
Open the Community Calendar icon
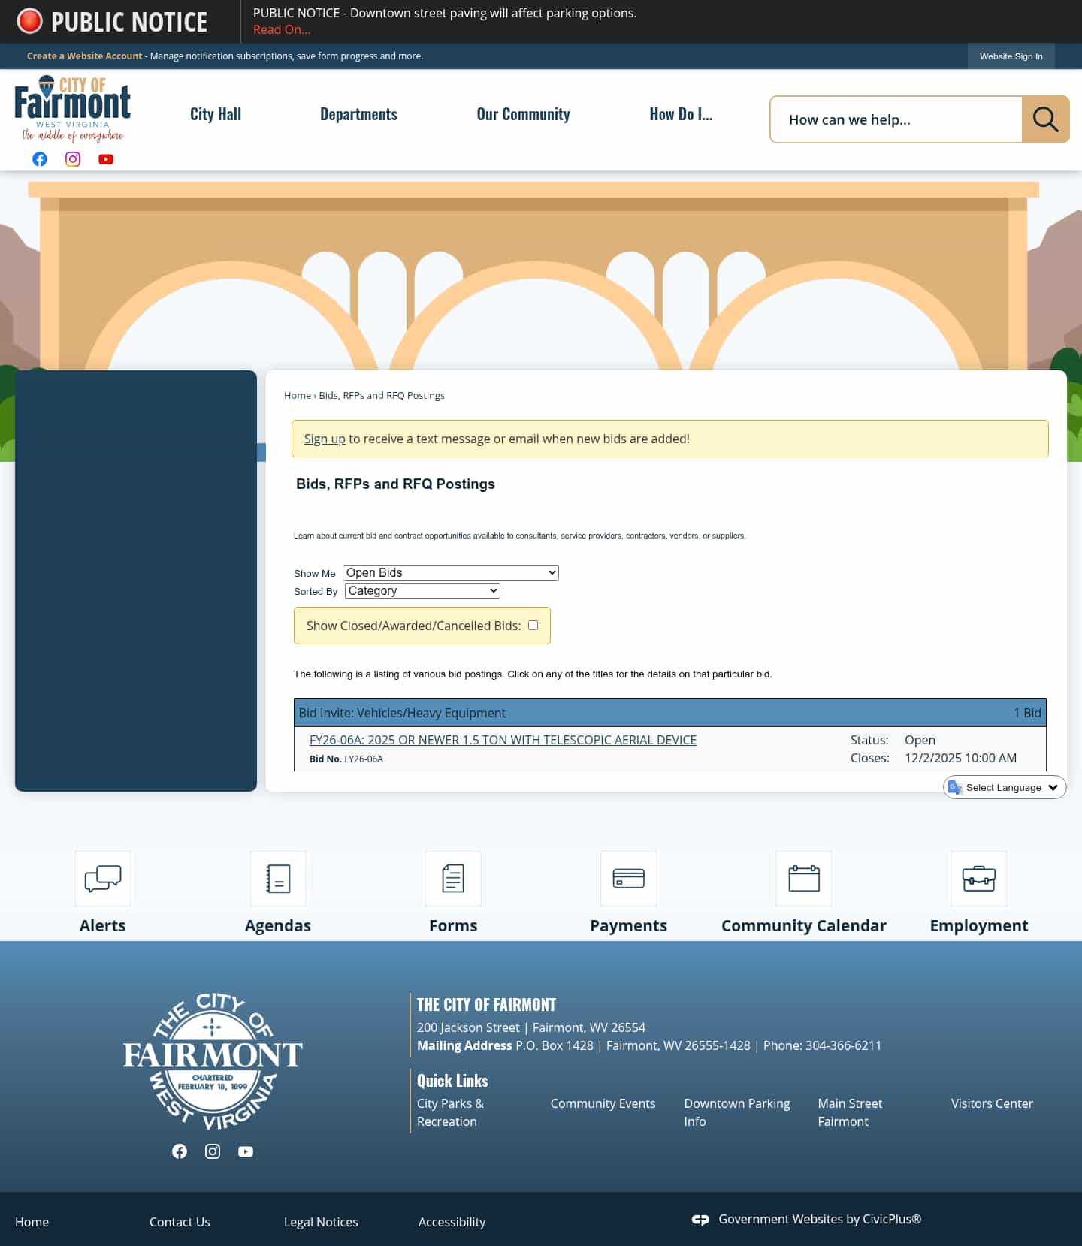804,879
